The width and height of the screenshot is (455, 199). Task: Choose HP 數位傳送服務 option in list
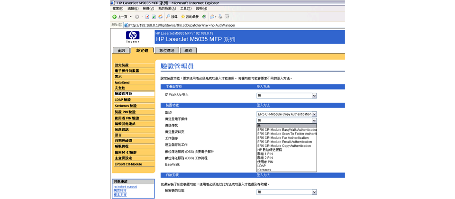287,150
